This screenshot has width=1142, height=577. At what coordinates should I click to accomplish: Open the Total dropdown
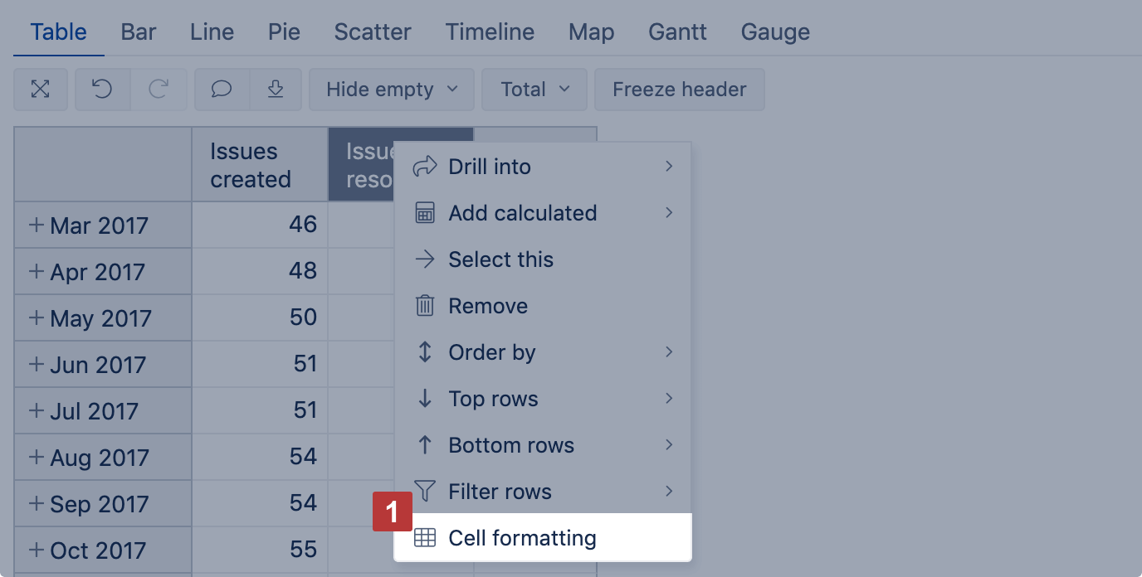coord(534,89)
